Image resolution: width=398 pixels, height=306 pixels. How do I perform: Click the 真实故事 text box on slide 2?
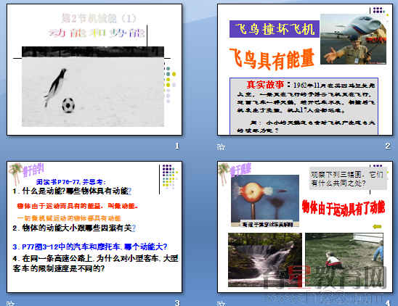[x=304, y=106]
